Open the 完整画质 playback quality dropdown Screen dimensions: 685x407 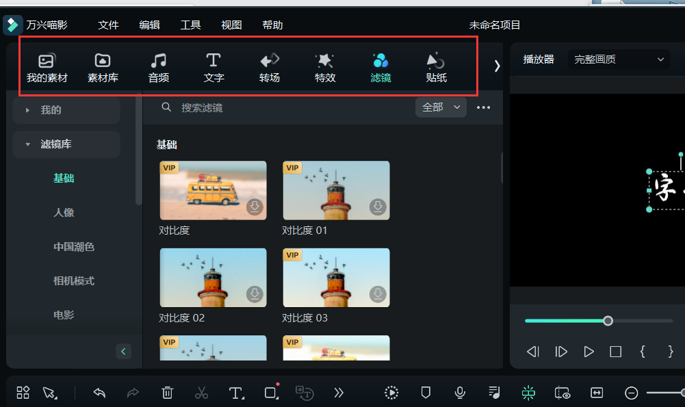[618, 60]
